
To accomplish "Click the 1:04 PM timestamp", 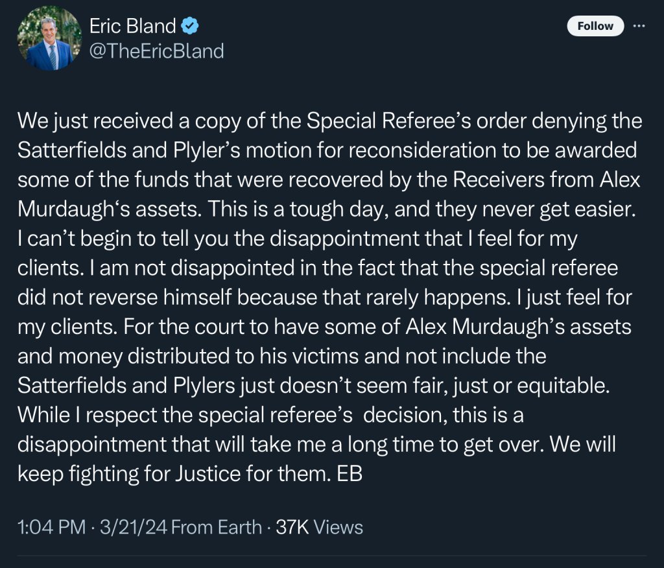I will [51, 527].
